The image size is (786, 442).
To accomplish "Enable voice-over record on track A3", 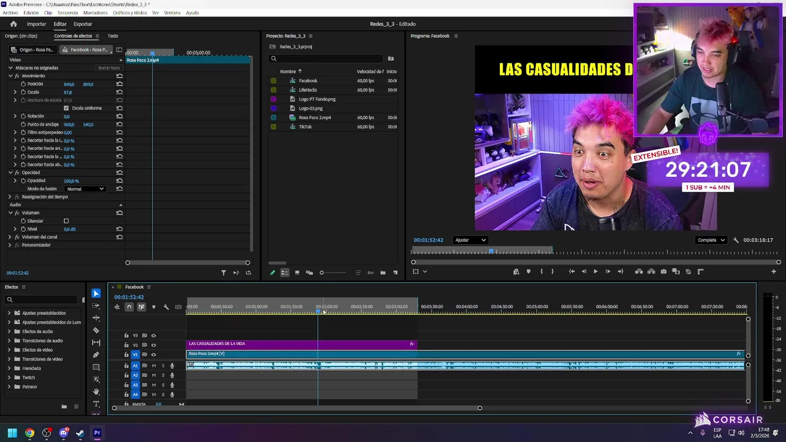I will coord(172,385).
